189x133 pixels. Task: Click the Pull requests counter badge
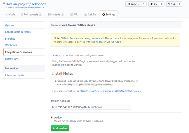(x=40, y=14)
